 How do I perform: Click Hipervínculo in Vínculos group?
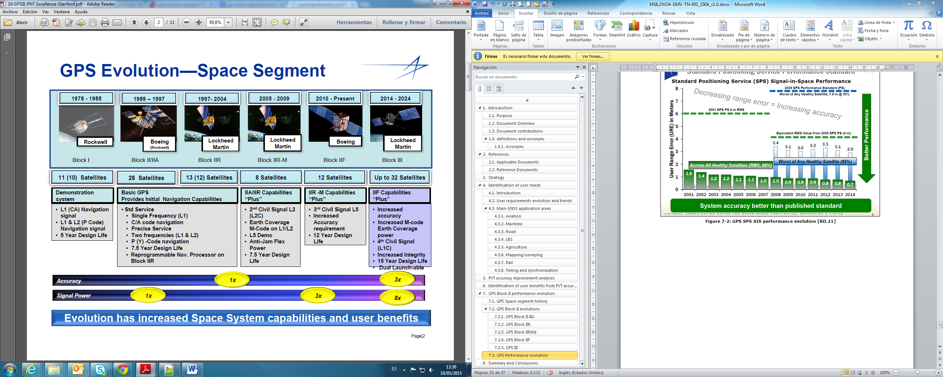point(678,22)
